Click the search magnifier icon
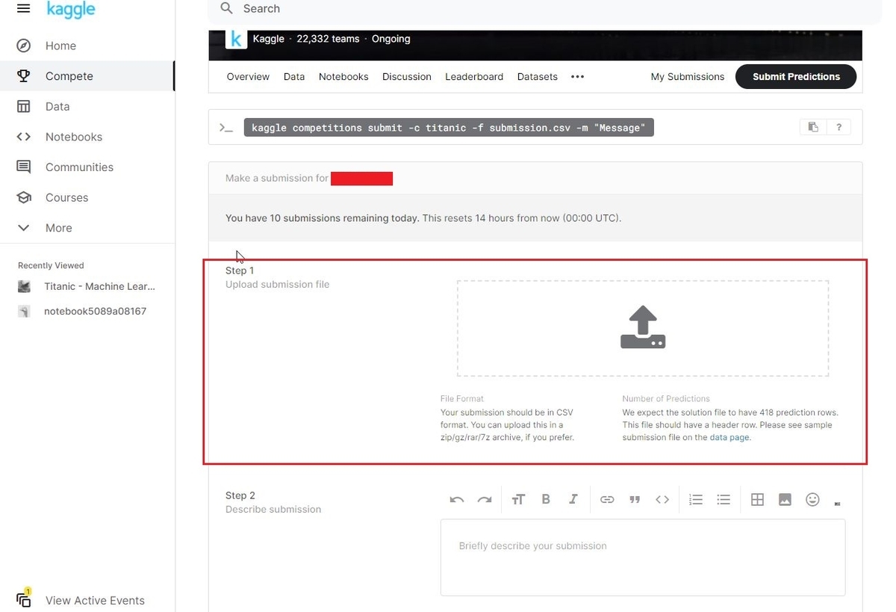The width and height of the screenshot is (896, 612). (227, 9)
